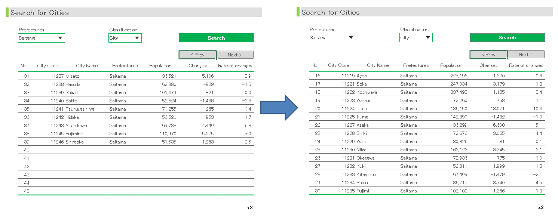558x216 pixels.
Task: Click the Next button above the Misato table
Action: point(235,55)
